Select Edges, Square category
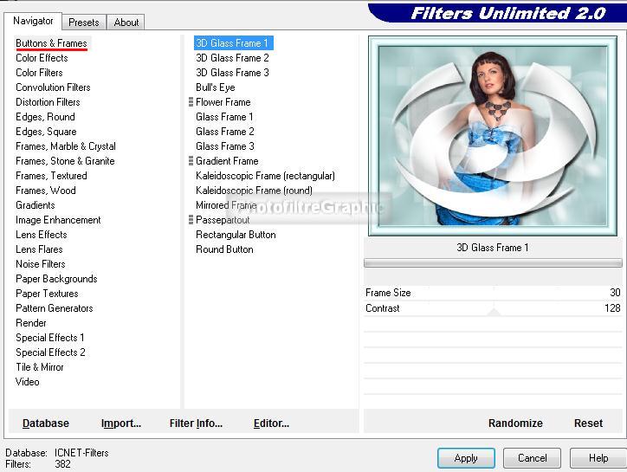Image resolution: width=627 pixels, height=472 pixels. [46, 132]
